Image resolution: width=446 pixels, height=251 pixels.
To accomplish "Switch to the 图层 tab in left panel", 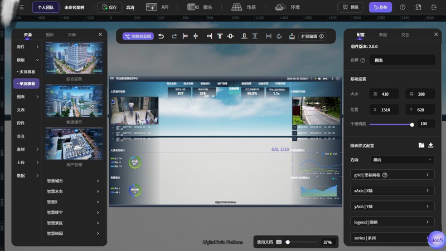I will tap(50, 35).
